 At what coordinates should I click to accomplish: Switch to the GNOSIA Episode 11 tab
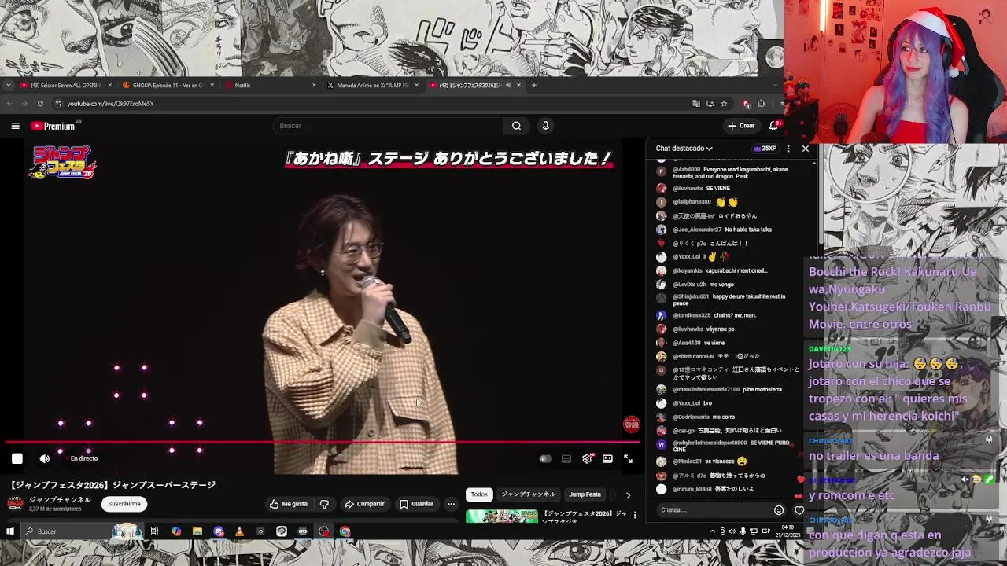[x=168, y=85]
